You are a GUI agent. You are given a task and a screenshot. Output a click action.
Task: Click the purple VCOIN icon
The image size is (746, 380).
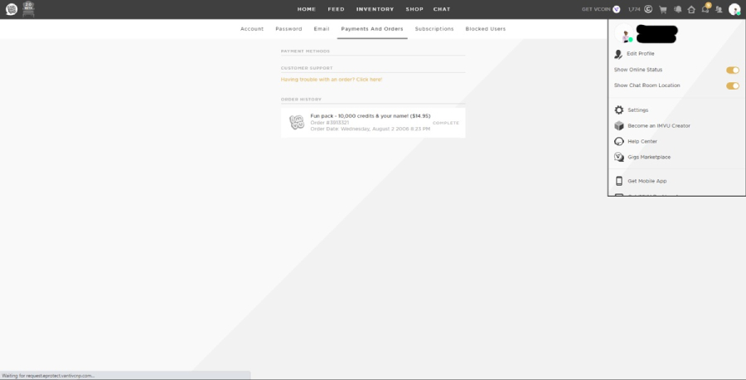point(617,9)
